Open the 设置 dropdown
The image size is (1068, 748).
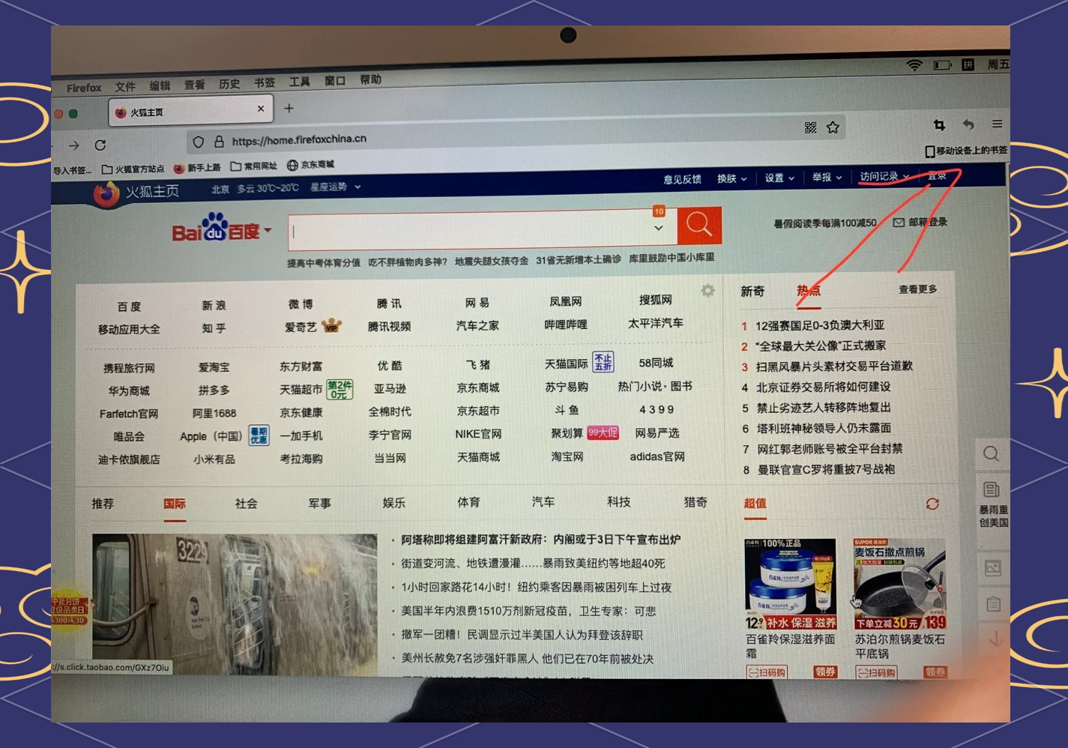pyautogui.click(x=779, y=178)
